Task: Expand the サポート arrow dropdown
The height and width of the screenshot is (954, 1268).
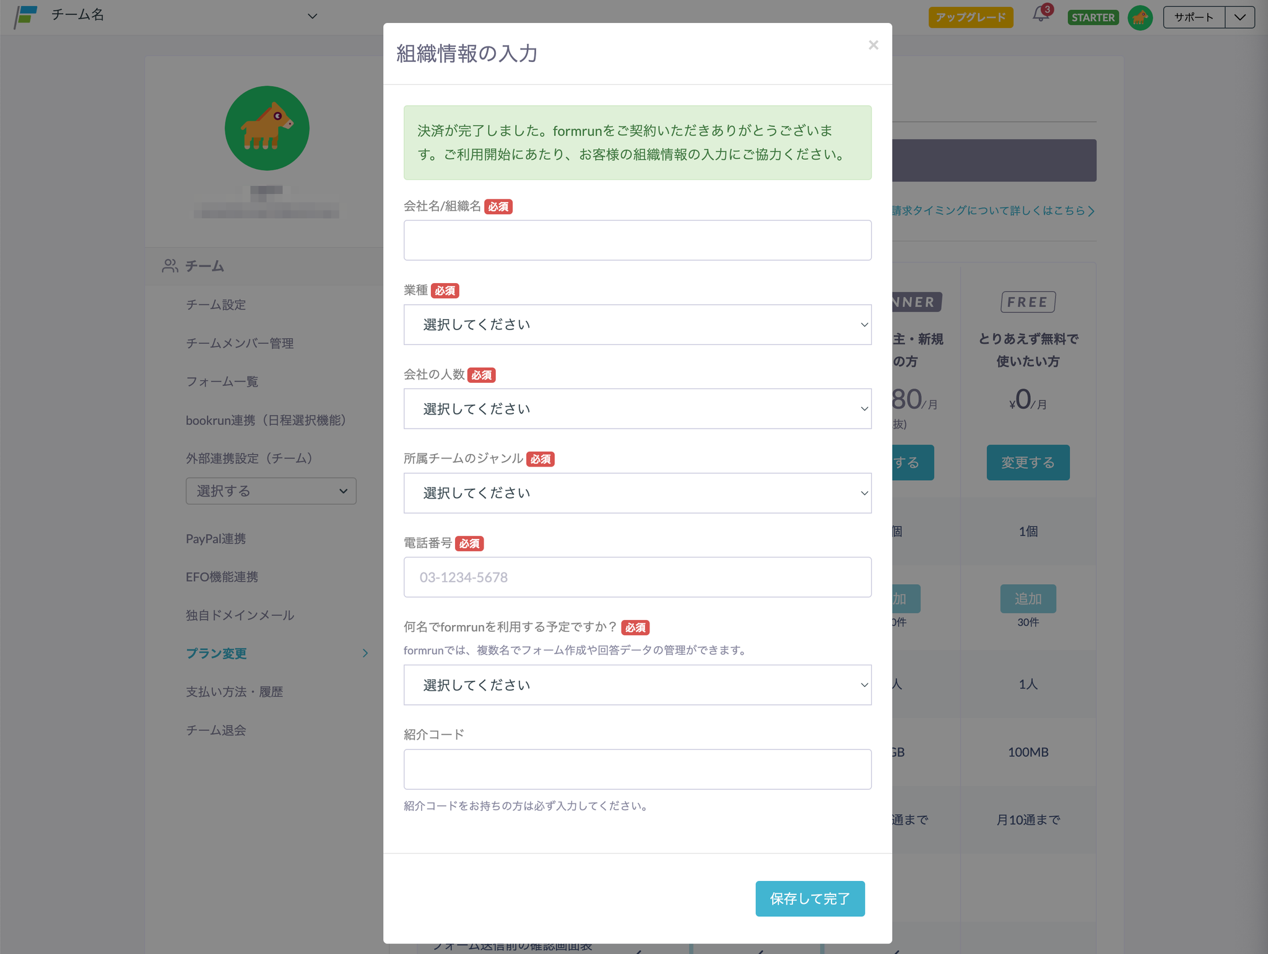Action: point(1240,17)
